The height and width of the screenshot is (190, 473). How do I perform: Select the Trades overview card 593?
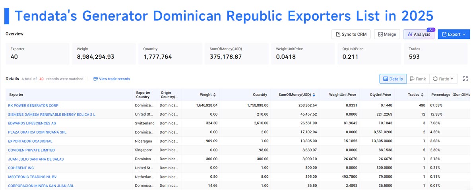pyautogui.click(x=436, y=54)
